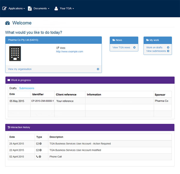Click envelope icon in 28 April 2015 row
Screen dimensions: 180x174
[37, 144]
